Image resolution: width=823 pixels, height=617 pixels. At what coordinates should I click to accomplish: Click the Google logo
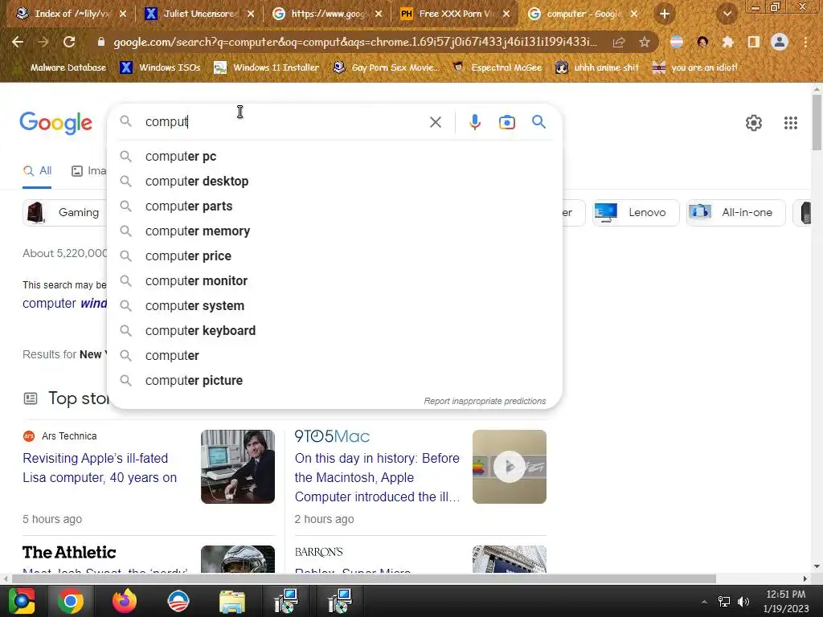56,123
